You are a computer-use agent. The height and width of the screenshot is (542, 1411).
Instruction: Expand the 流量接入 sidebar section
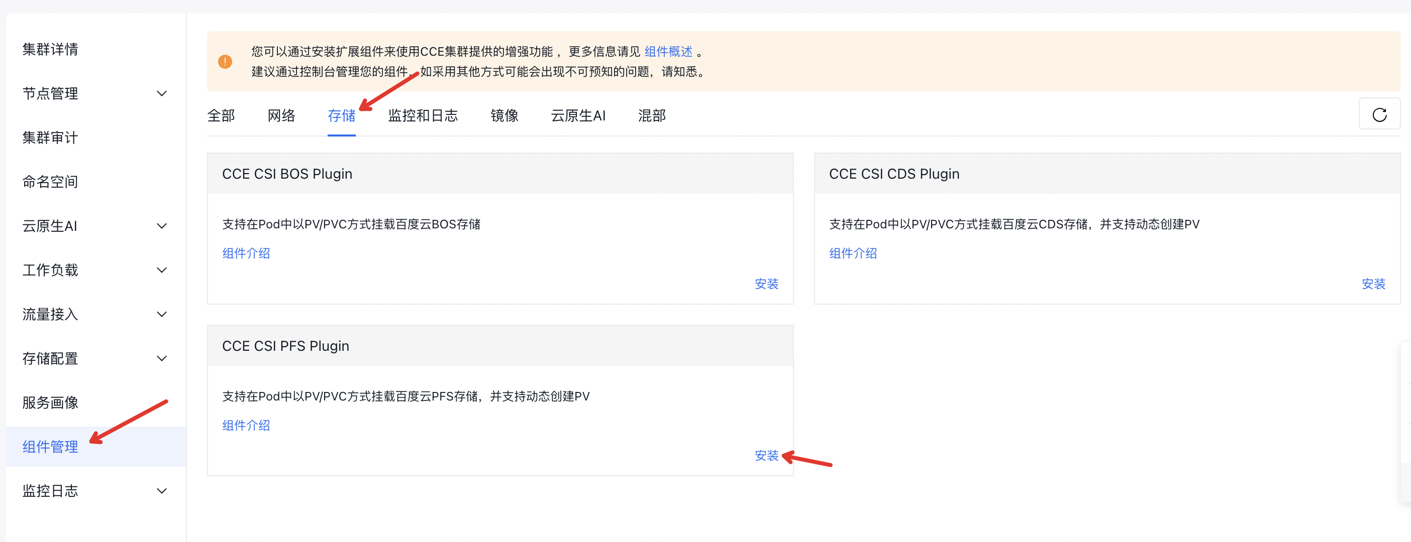click(162, 314)
